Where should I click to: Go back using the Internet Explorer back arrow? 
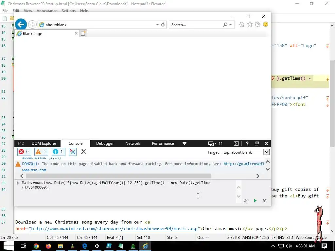pos(21,25)
